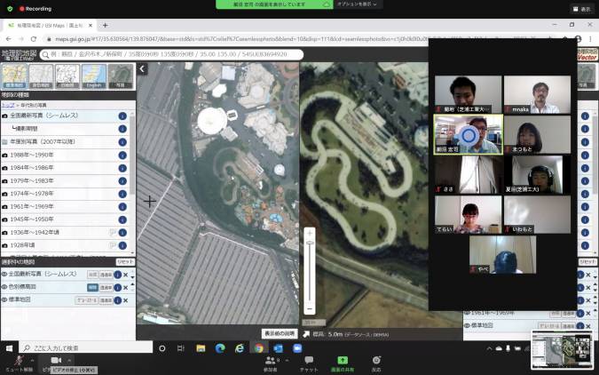Open transparency setting for selected 全国最新写真 layer

point(106,275)
